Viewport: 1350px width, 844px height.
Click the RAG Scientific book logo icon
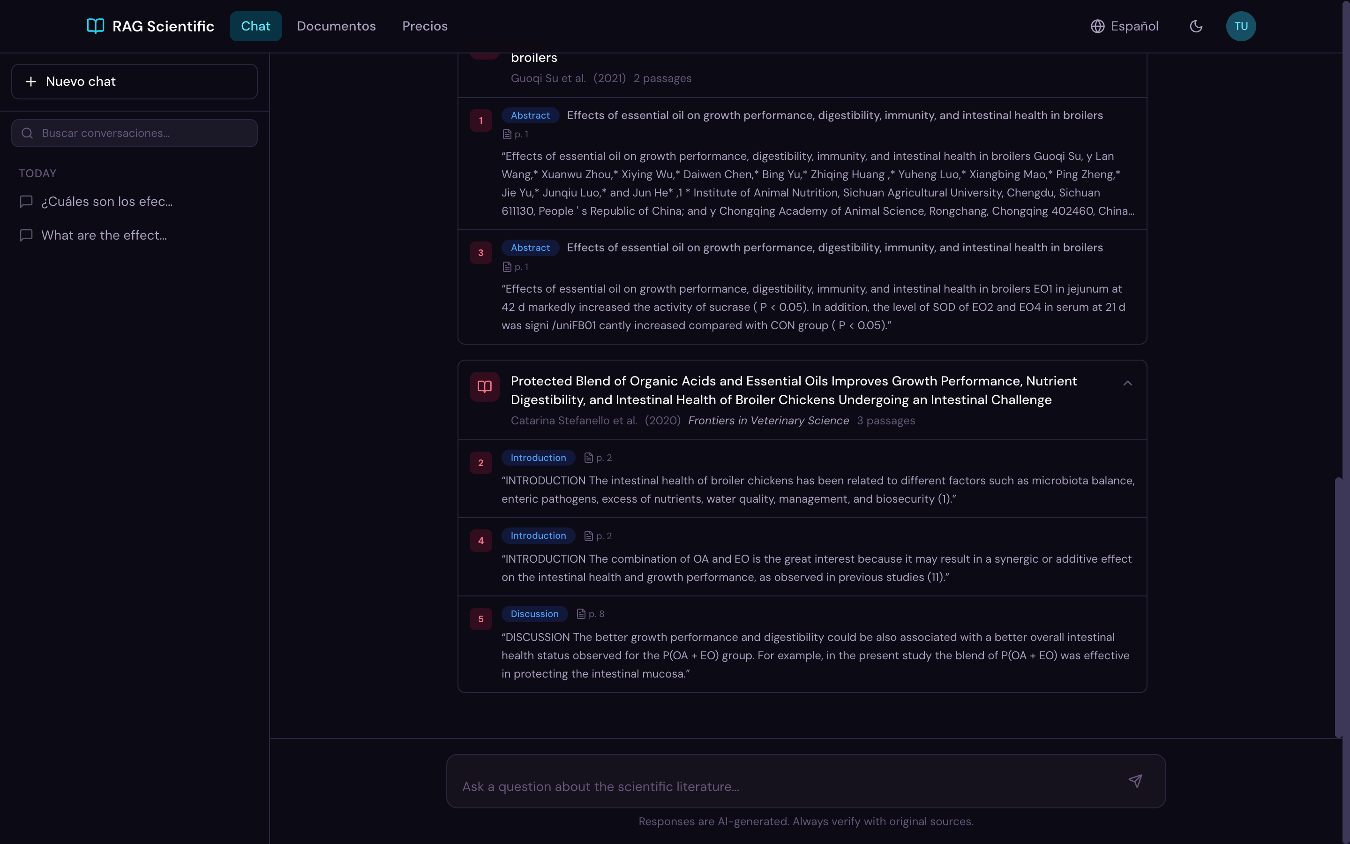pos(96,26)
